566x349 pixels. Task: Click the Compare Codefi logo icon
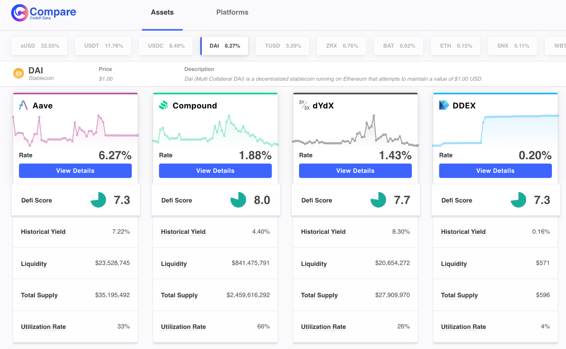pyautogui.click(x=19, y=12)
